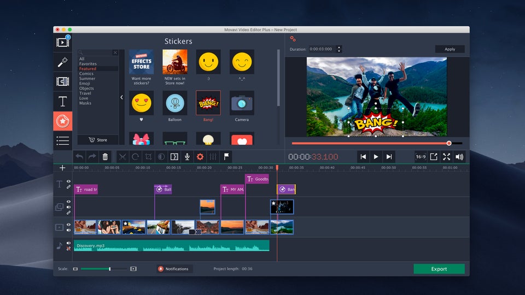Select the Crop tool in the toolbar
Image resolution: width=525 pixels, height=295 pixels.
tap(148, 157)
